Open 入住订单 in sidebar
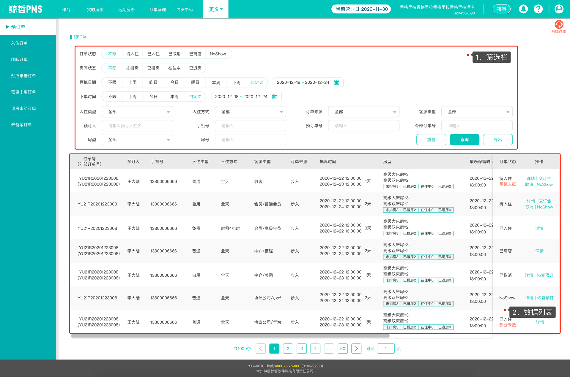 pyautogui.click(x=28, y=43)
